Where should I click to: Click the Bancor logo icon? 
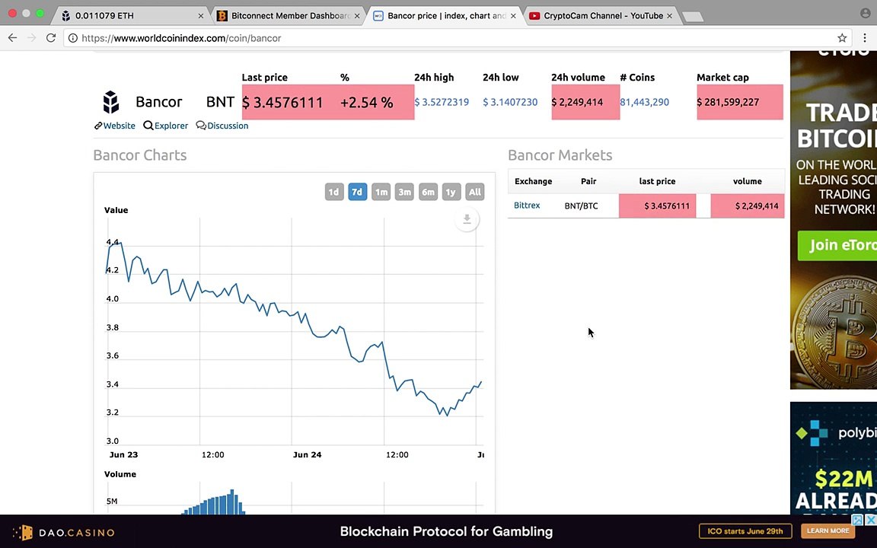[x=110, y=102]
